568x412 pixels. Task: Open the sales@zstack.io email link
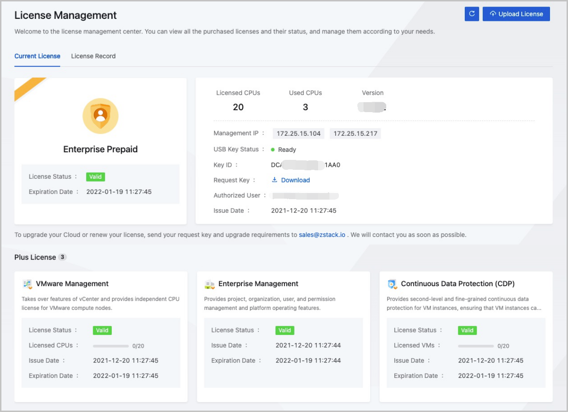pyautogui.click(x=322, y=235)
